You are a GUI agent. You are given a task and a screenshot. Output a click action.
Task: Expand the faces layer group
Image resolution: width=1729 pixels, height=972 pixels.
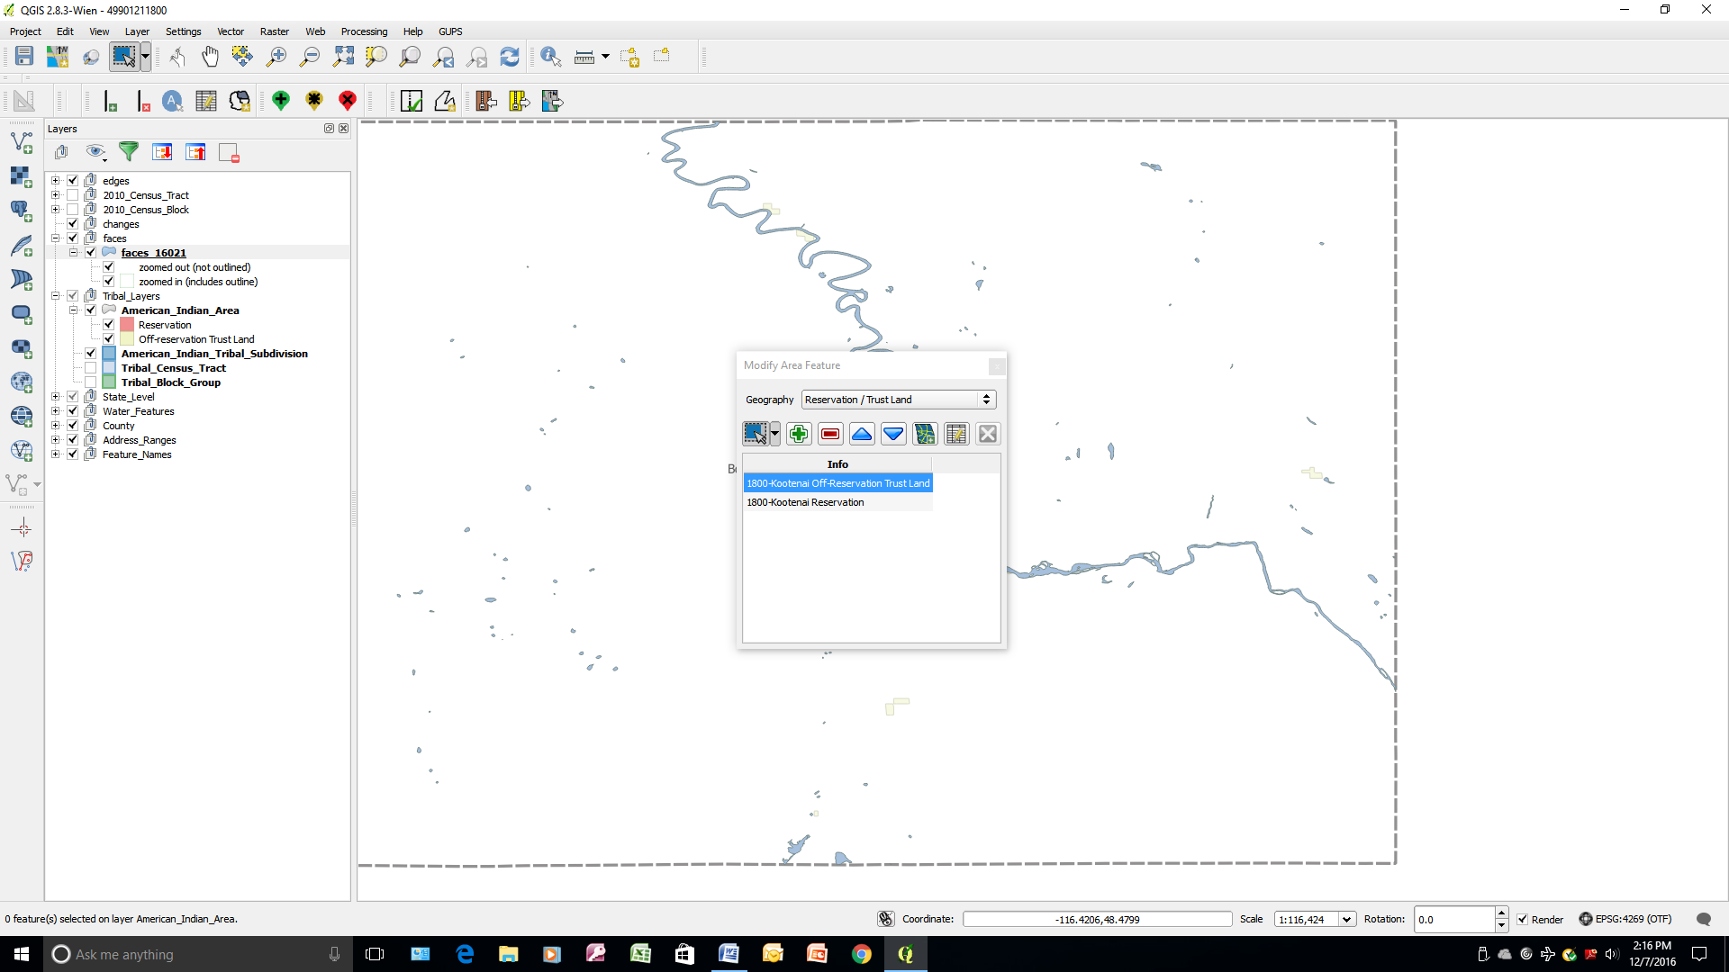point(53,238)
